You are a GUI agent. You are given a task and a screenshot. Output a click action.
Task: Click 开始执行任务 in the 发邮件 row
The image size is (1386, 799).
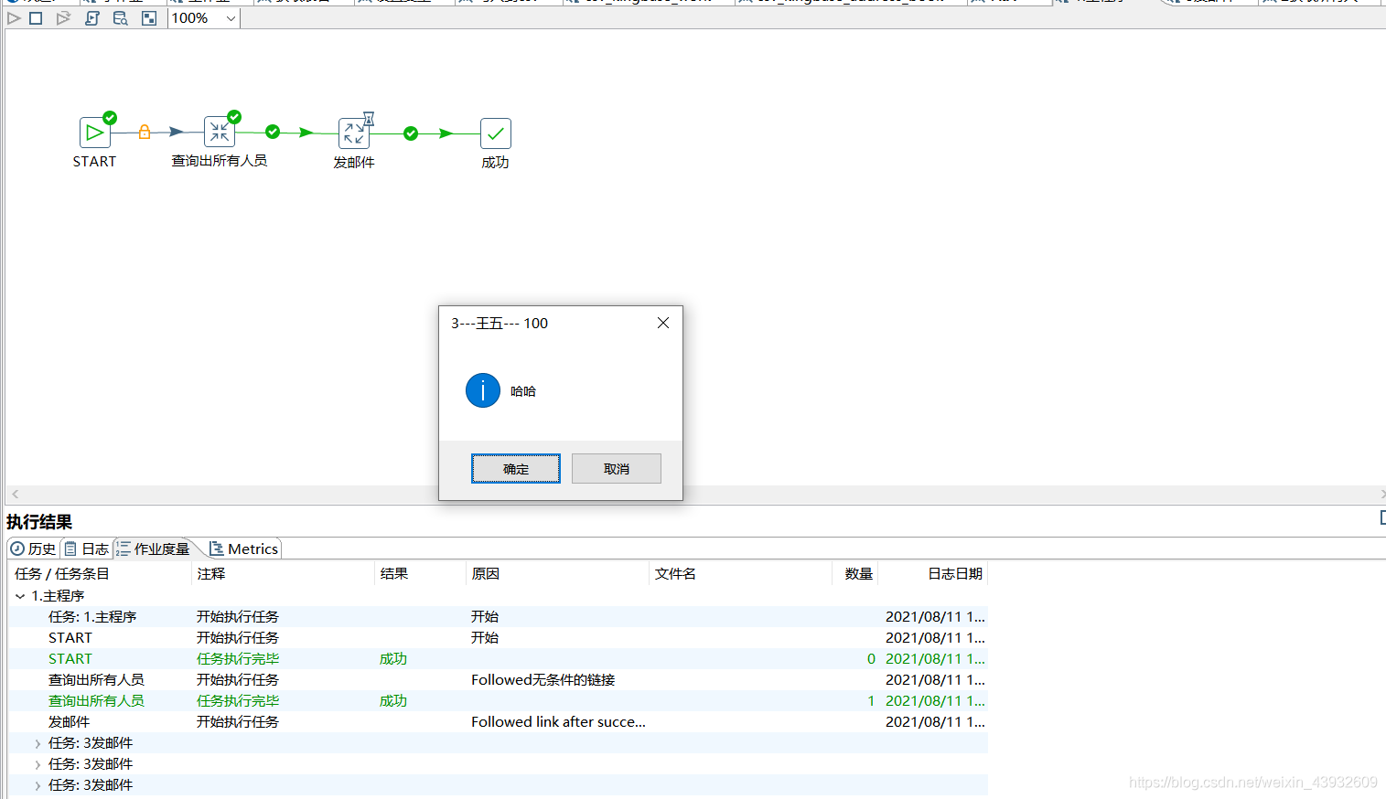(238, 721)
